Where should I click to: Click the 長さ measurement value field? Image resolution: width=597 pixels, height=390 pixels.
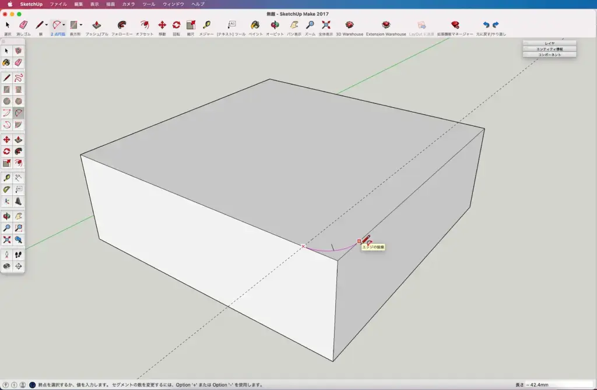coord(559,385)
